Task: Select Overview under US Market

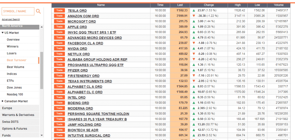Action: click(13, 40)
